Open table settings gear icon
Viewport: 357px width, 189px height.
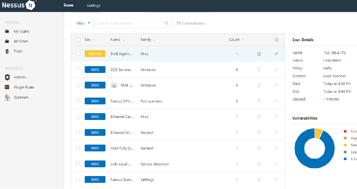point(276,40)
